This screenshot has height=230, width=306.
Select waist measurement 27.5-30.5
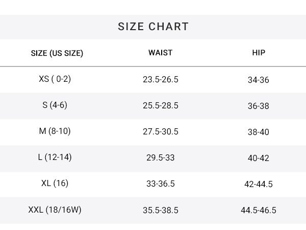click(x=161, y=131)
